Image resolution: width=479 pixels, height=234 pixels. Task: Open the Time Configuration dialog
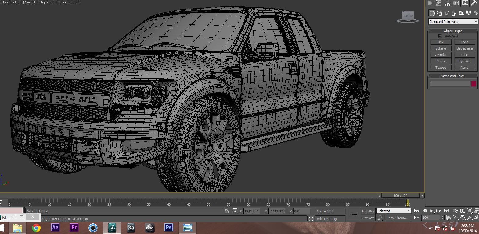(x=448, y=218)
